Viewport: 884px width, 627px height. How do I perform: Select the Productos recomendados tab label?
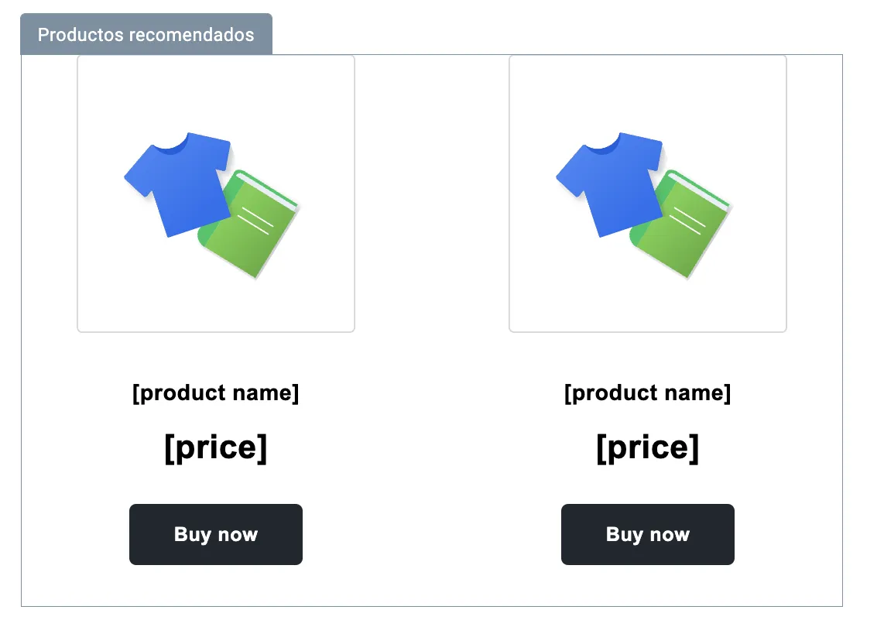tap(146, 34)
